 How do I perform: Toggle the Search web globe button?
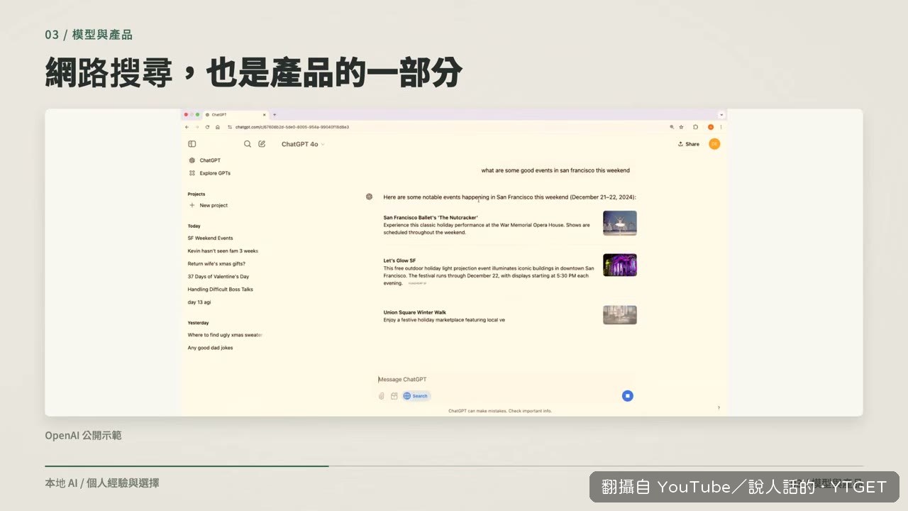[x=416, y=396]
